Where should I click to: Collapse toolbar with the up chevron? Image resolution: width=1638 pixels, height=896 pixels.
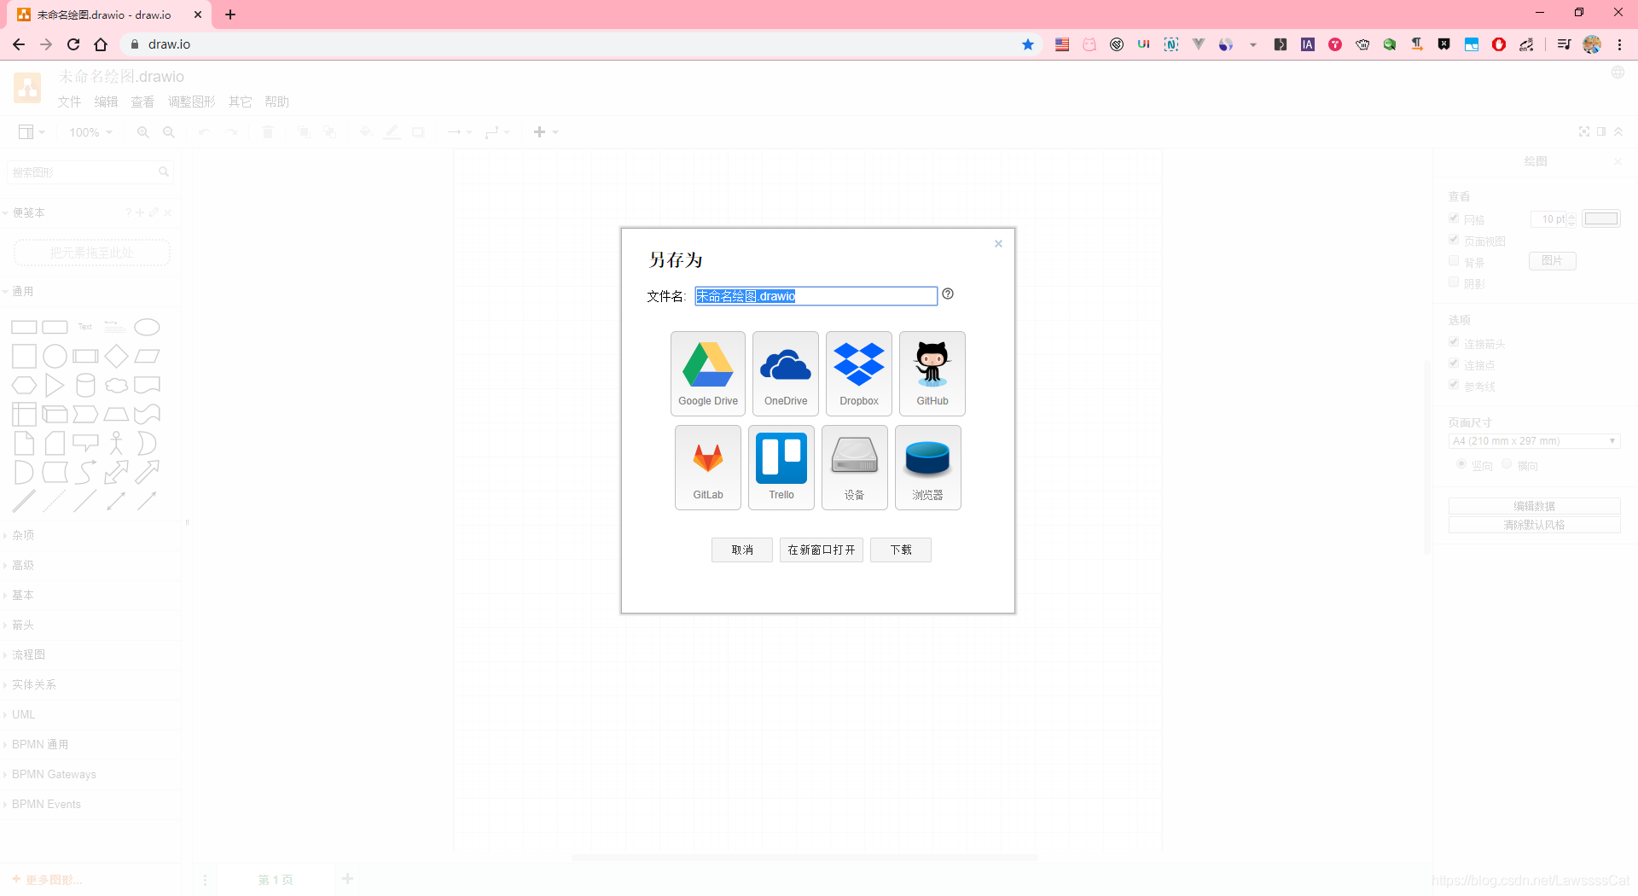[1618, 131]
